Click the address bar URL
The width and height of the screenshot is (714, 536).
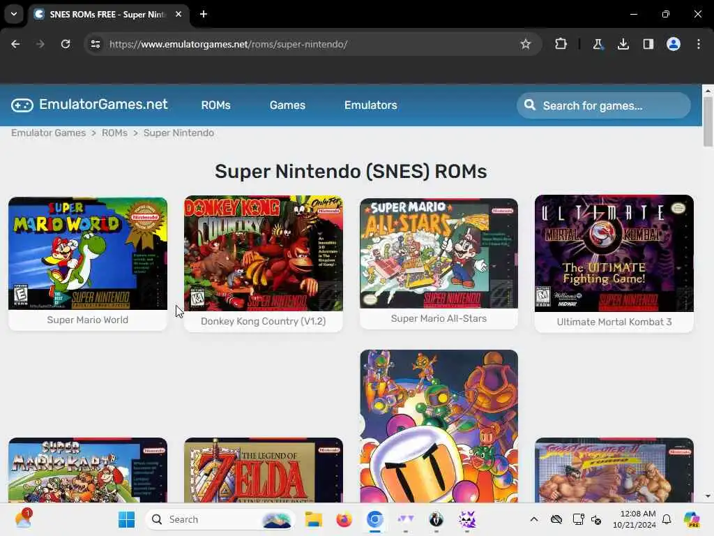[x=228, y=44]
